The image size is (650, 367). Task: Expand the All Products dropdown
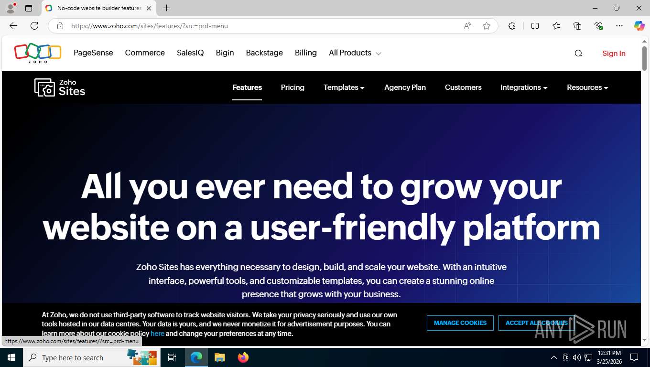[x=355, y=53]
